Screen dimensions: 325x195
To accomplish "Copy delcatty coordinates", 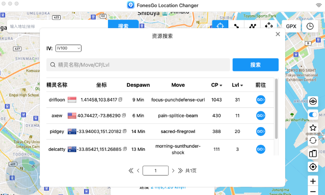I will 125,149.
